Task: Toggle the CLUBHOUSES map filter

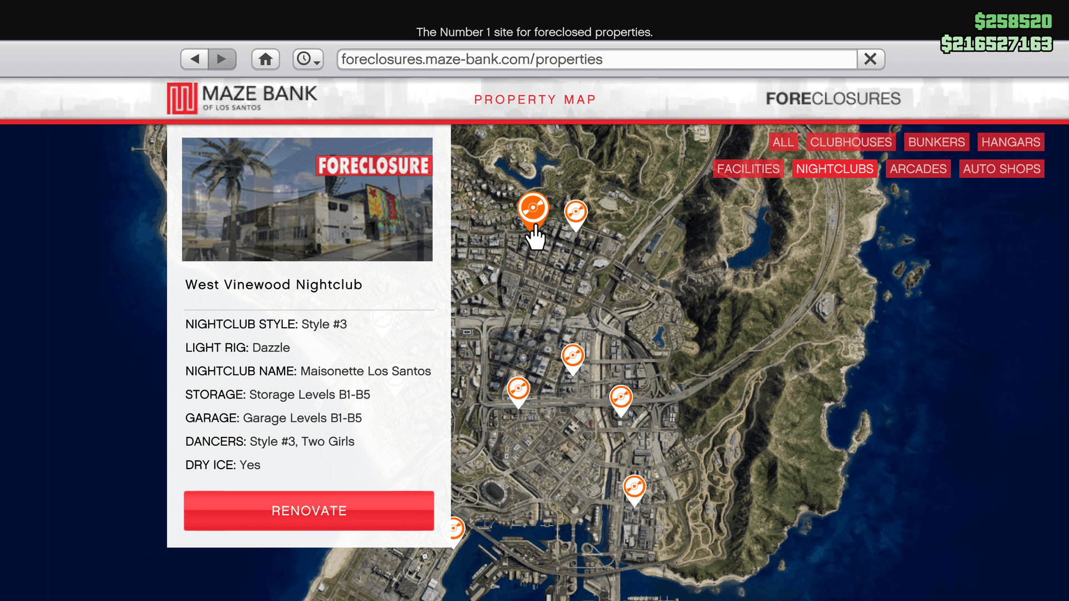Action: (850, 142)
